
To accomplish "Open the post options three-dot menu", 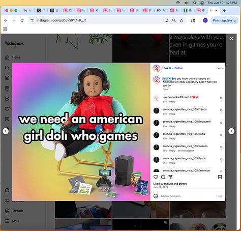I will [220, 68].
